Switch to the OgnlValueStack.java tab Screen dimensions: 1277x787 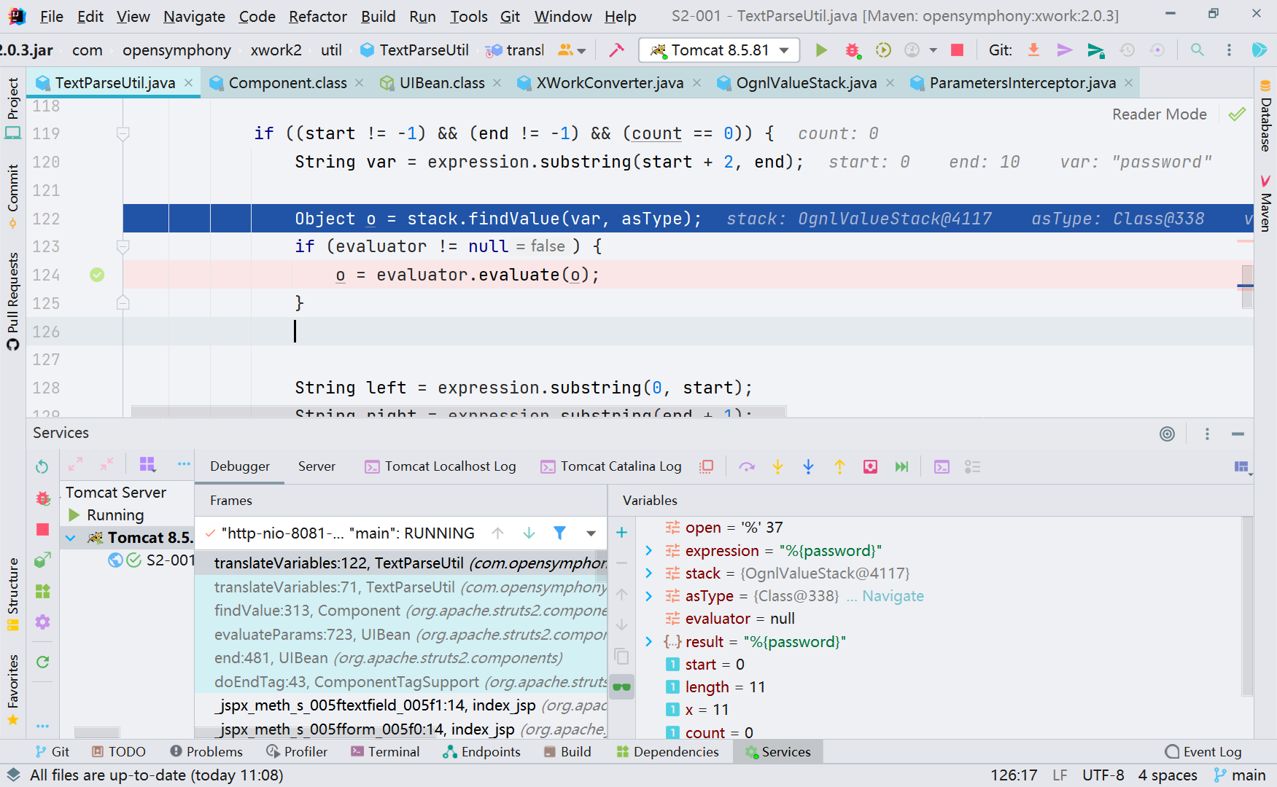coord(805,83)
